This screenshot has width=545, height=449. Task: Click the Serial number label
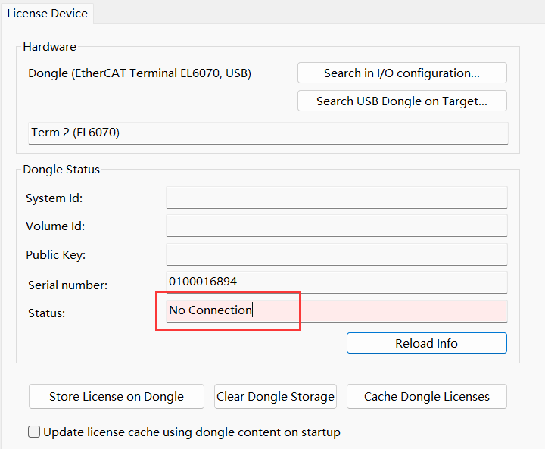(68, 285)
